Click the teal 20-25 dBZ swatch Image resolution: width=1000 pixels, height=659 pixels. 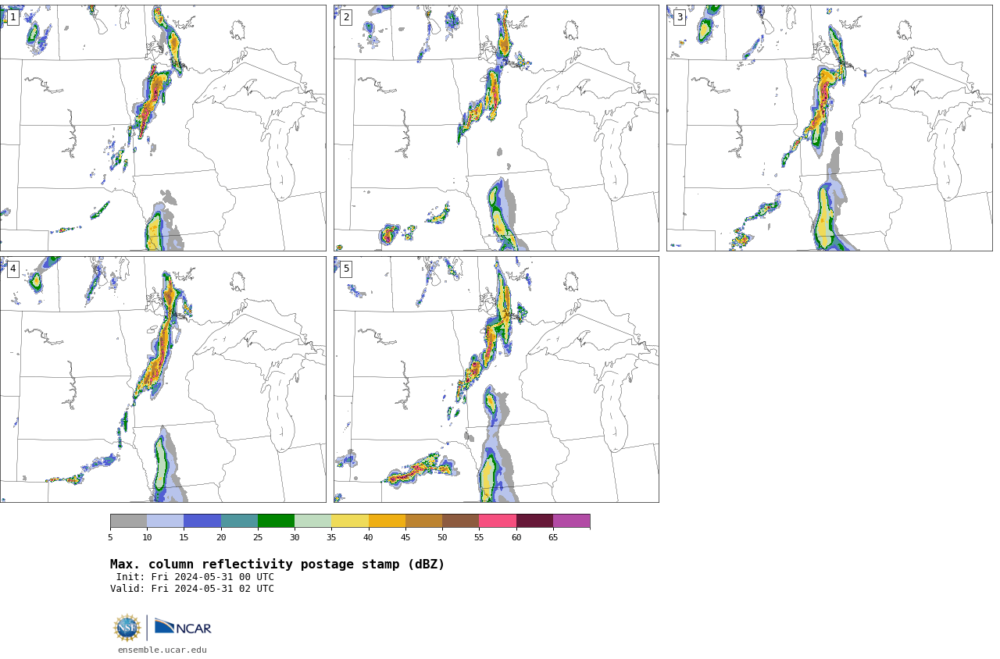pos(239,521)
